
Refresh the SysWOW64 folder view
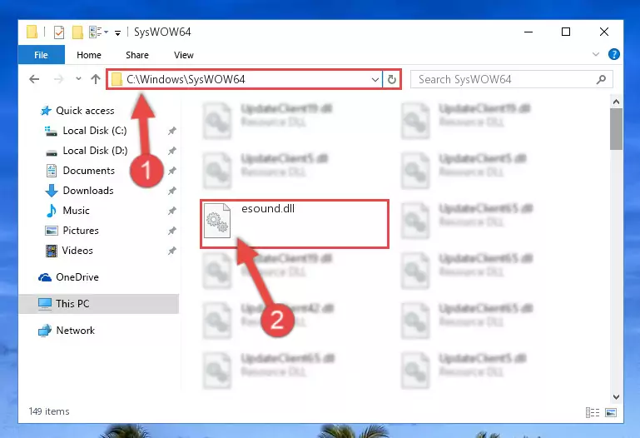pos(392,79)
